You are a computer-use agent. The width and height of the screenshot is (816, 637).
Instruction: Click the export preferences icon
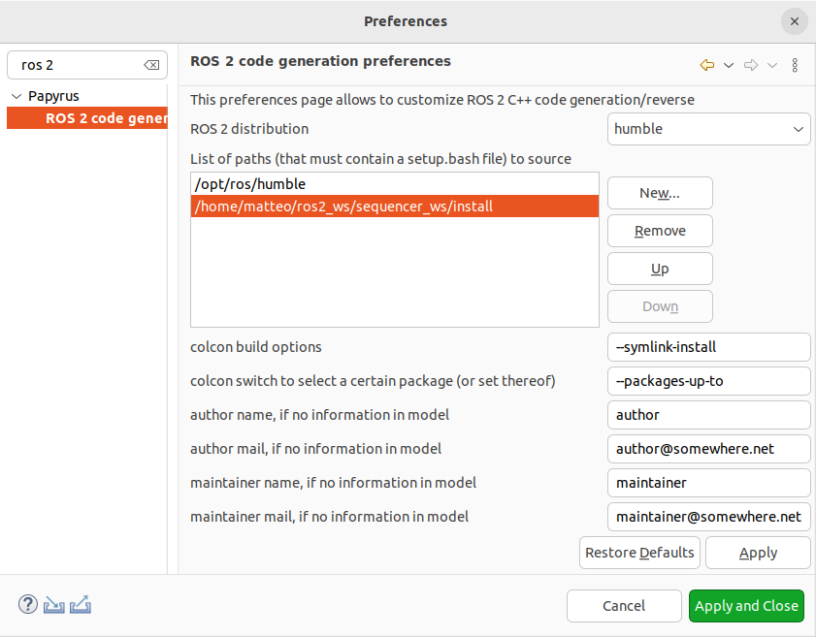tap(82, 605)
